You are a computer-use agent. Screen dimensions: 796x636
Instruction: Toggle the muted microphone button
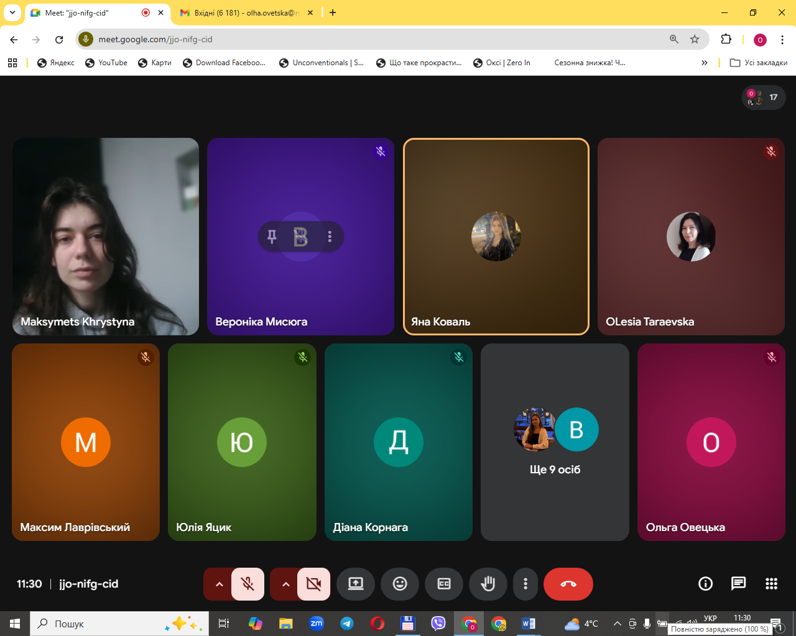click(248, 584)
